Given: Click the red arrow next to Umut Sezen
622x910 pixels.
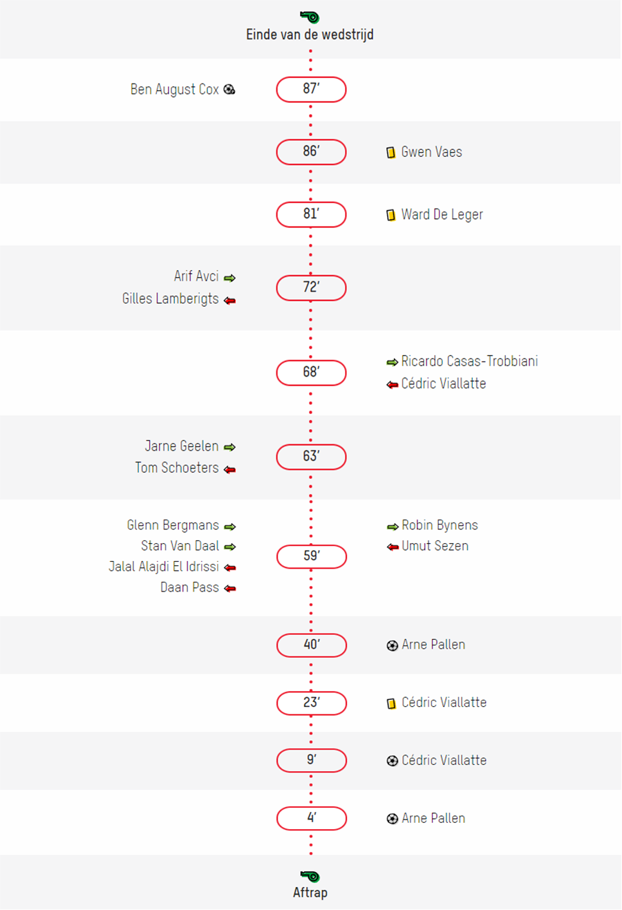Looking at the screenshot, I should point(393,547).
